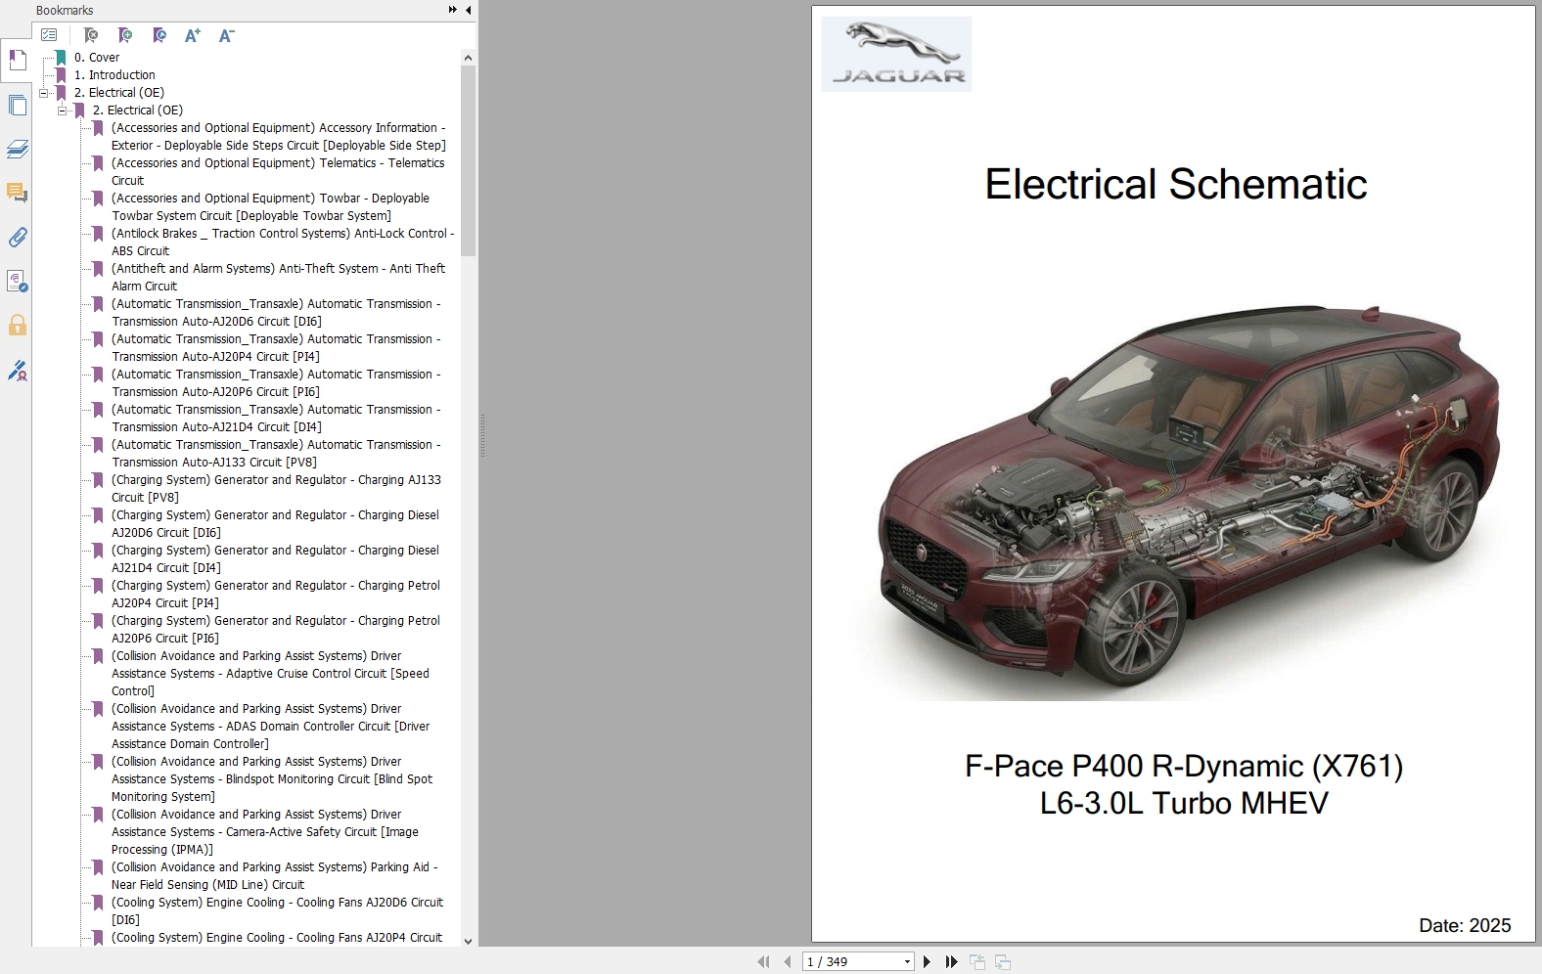Open Adaptive Cruise Control Circuit bookmark
The height and width of the screenshot is (974, 1542).
[x=270, y=674]
